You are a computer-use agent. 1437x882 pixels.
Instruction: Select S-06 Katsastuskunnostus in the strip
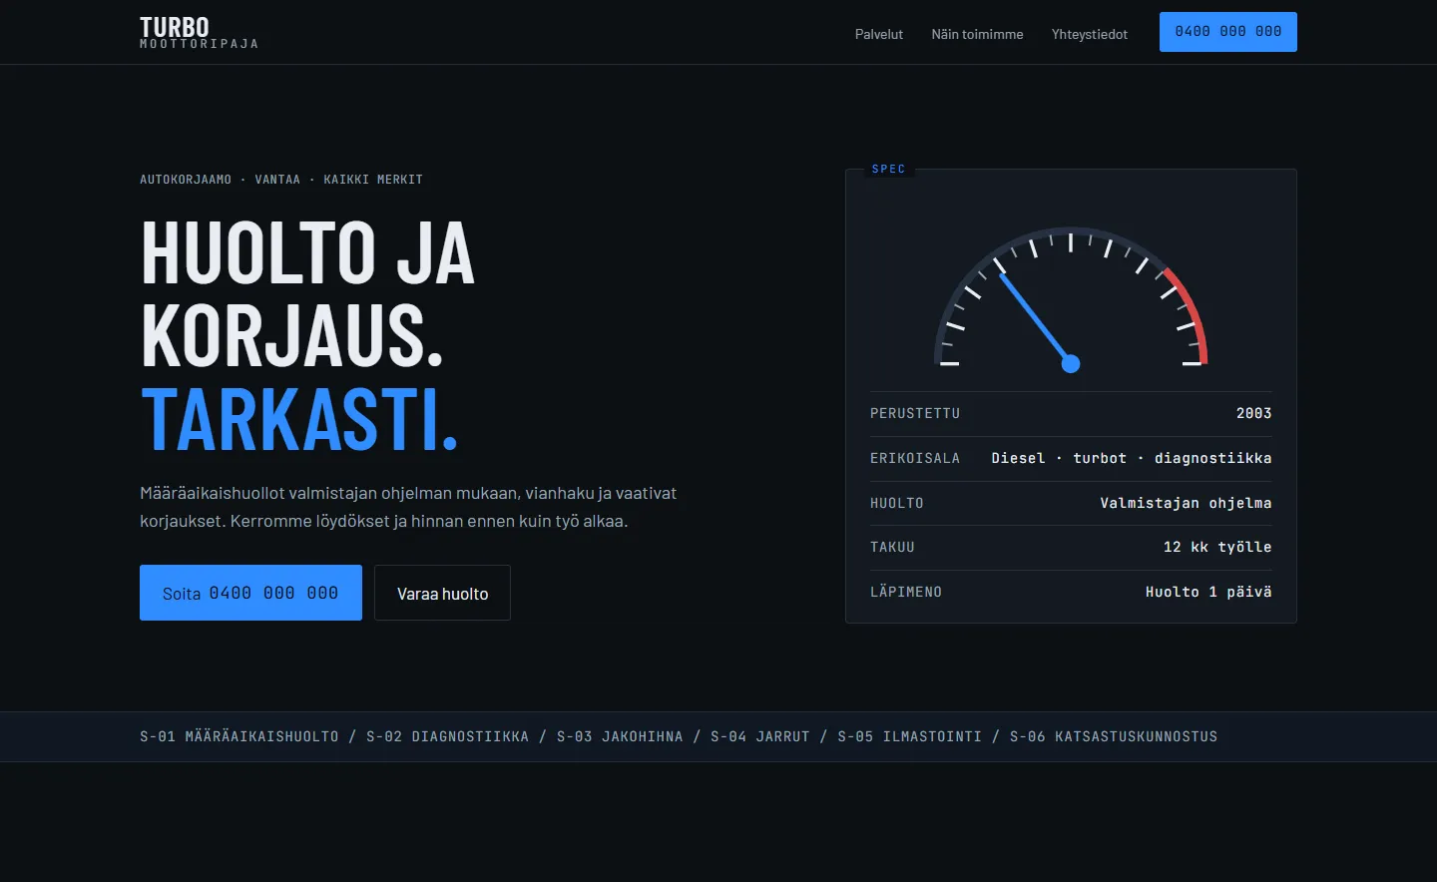click(1114, 736)
